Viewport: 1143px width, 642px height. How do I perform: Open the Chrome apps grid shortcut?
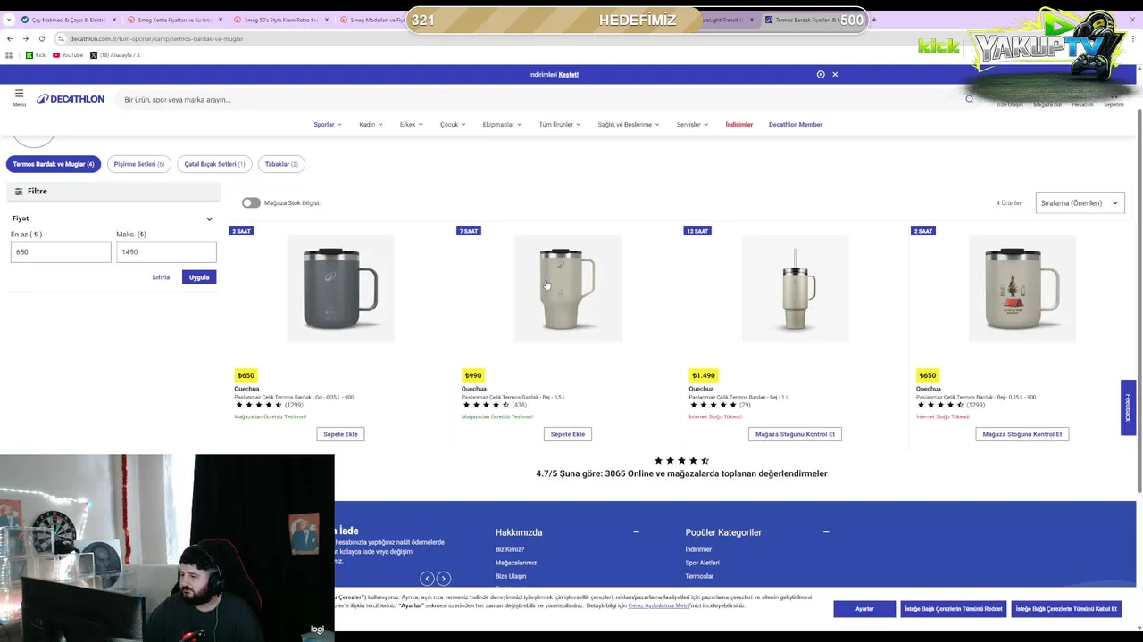[9, 55]
